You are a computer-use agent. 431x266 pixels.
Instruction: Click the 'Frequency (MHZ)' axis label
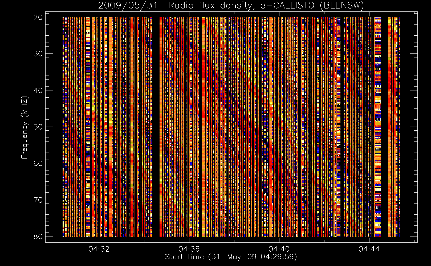(x=25, y=127)
